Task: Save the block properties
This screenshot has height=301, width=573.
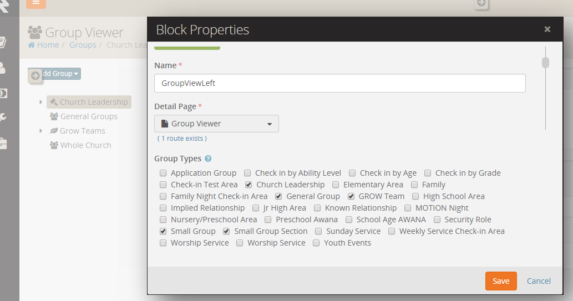Action: click(501, 281)
